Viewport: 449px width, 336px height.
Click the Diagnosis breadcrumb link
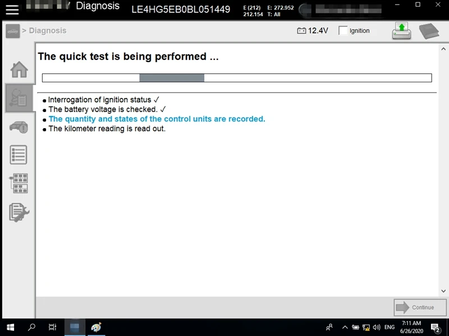tap(48, 31)
